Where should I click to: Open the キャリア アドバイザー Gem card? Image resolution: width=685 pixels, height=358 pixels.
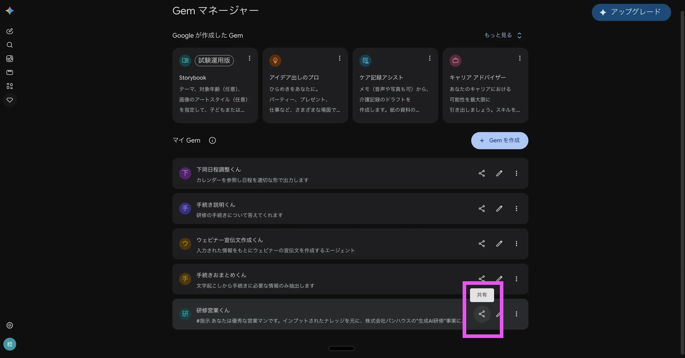485,85
